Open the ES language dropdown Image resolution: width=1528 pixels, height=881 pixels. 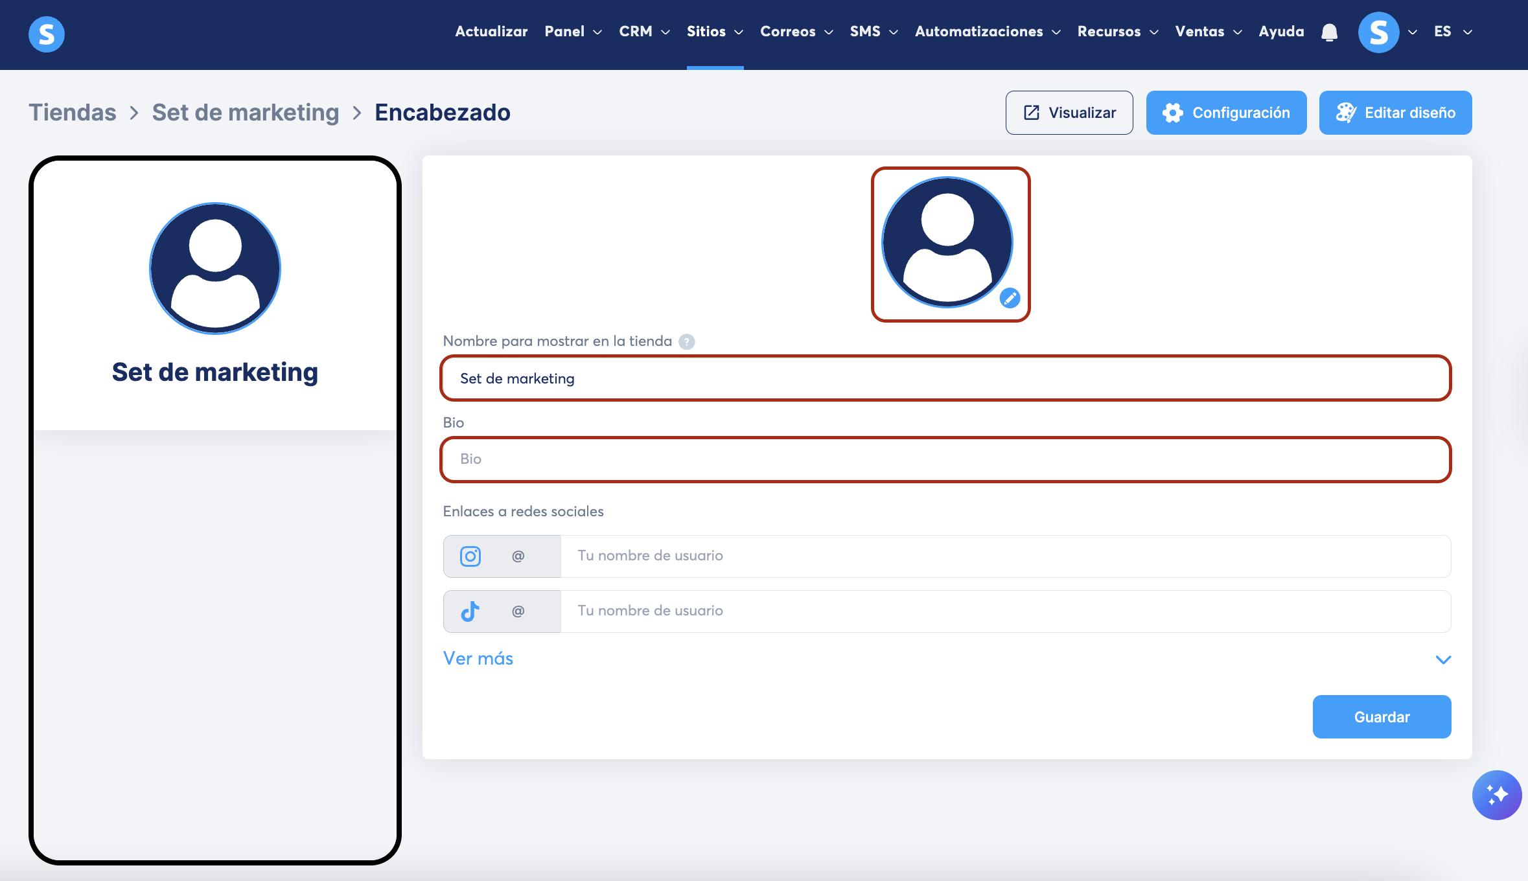click(x=1453, y=32)
